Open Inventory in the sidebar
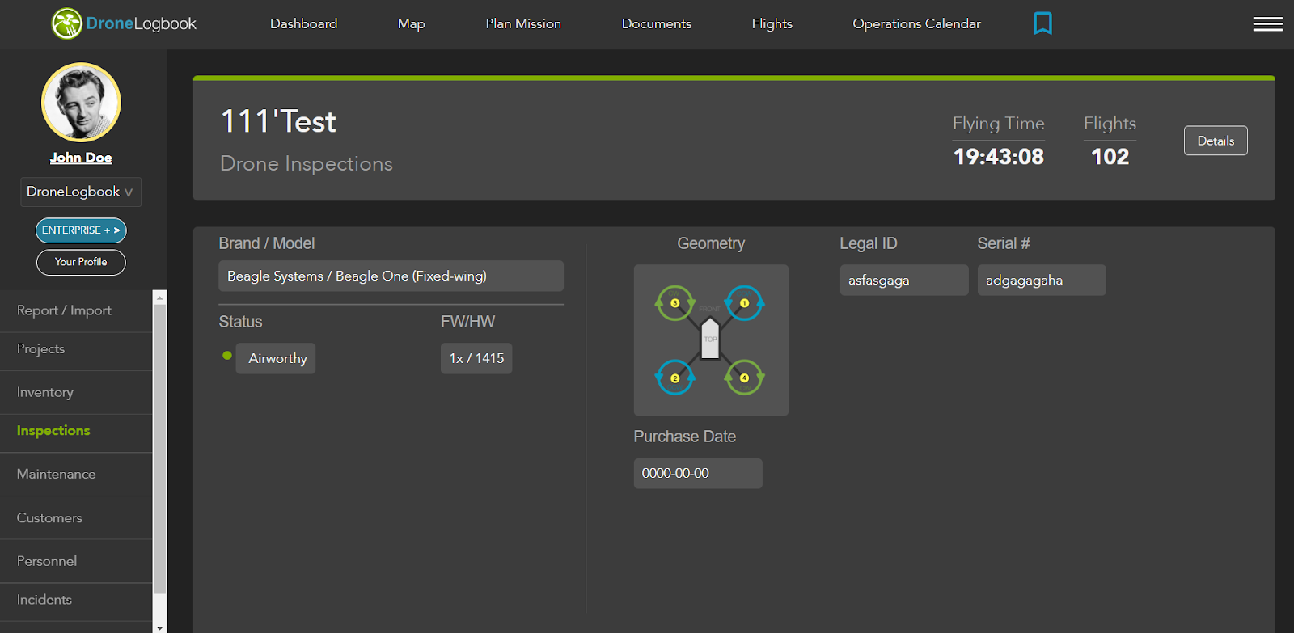 click(x=76, y=392)
